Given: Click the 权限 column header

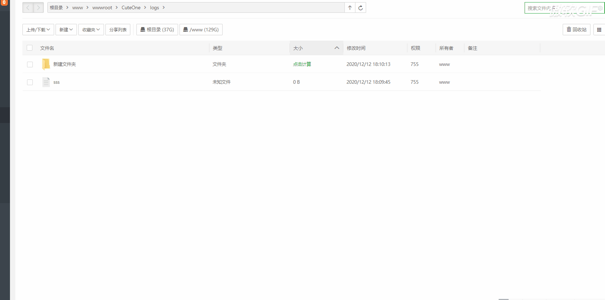Looking at the screenshot, I should (416, 48).
